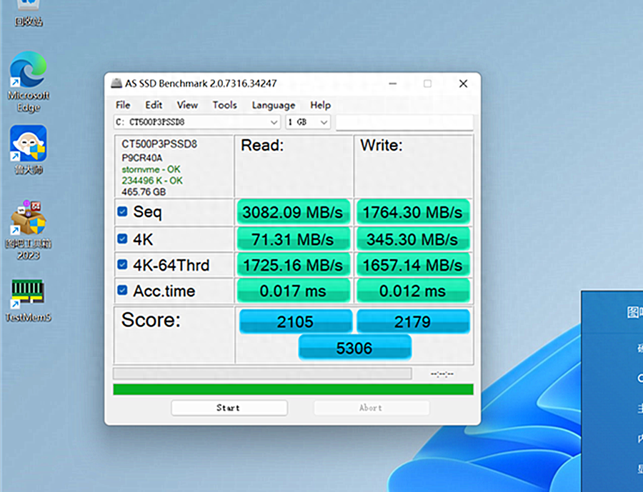Image resolution: width=643 pixels, height=492 pixels.
Task: Open the Recycle Bin desktop icon
Action: 29,12
